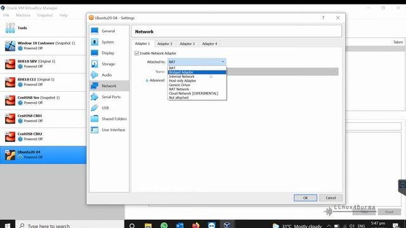Viewport: 406px width, 228px height.
Task: Choose Not attached from the list
Action: (x=197, y=98)
